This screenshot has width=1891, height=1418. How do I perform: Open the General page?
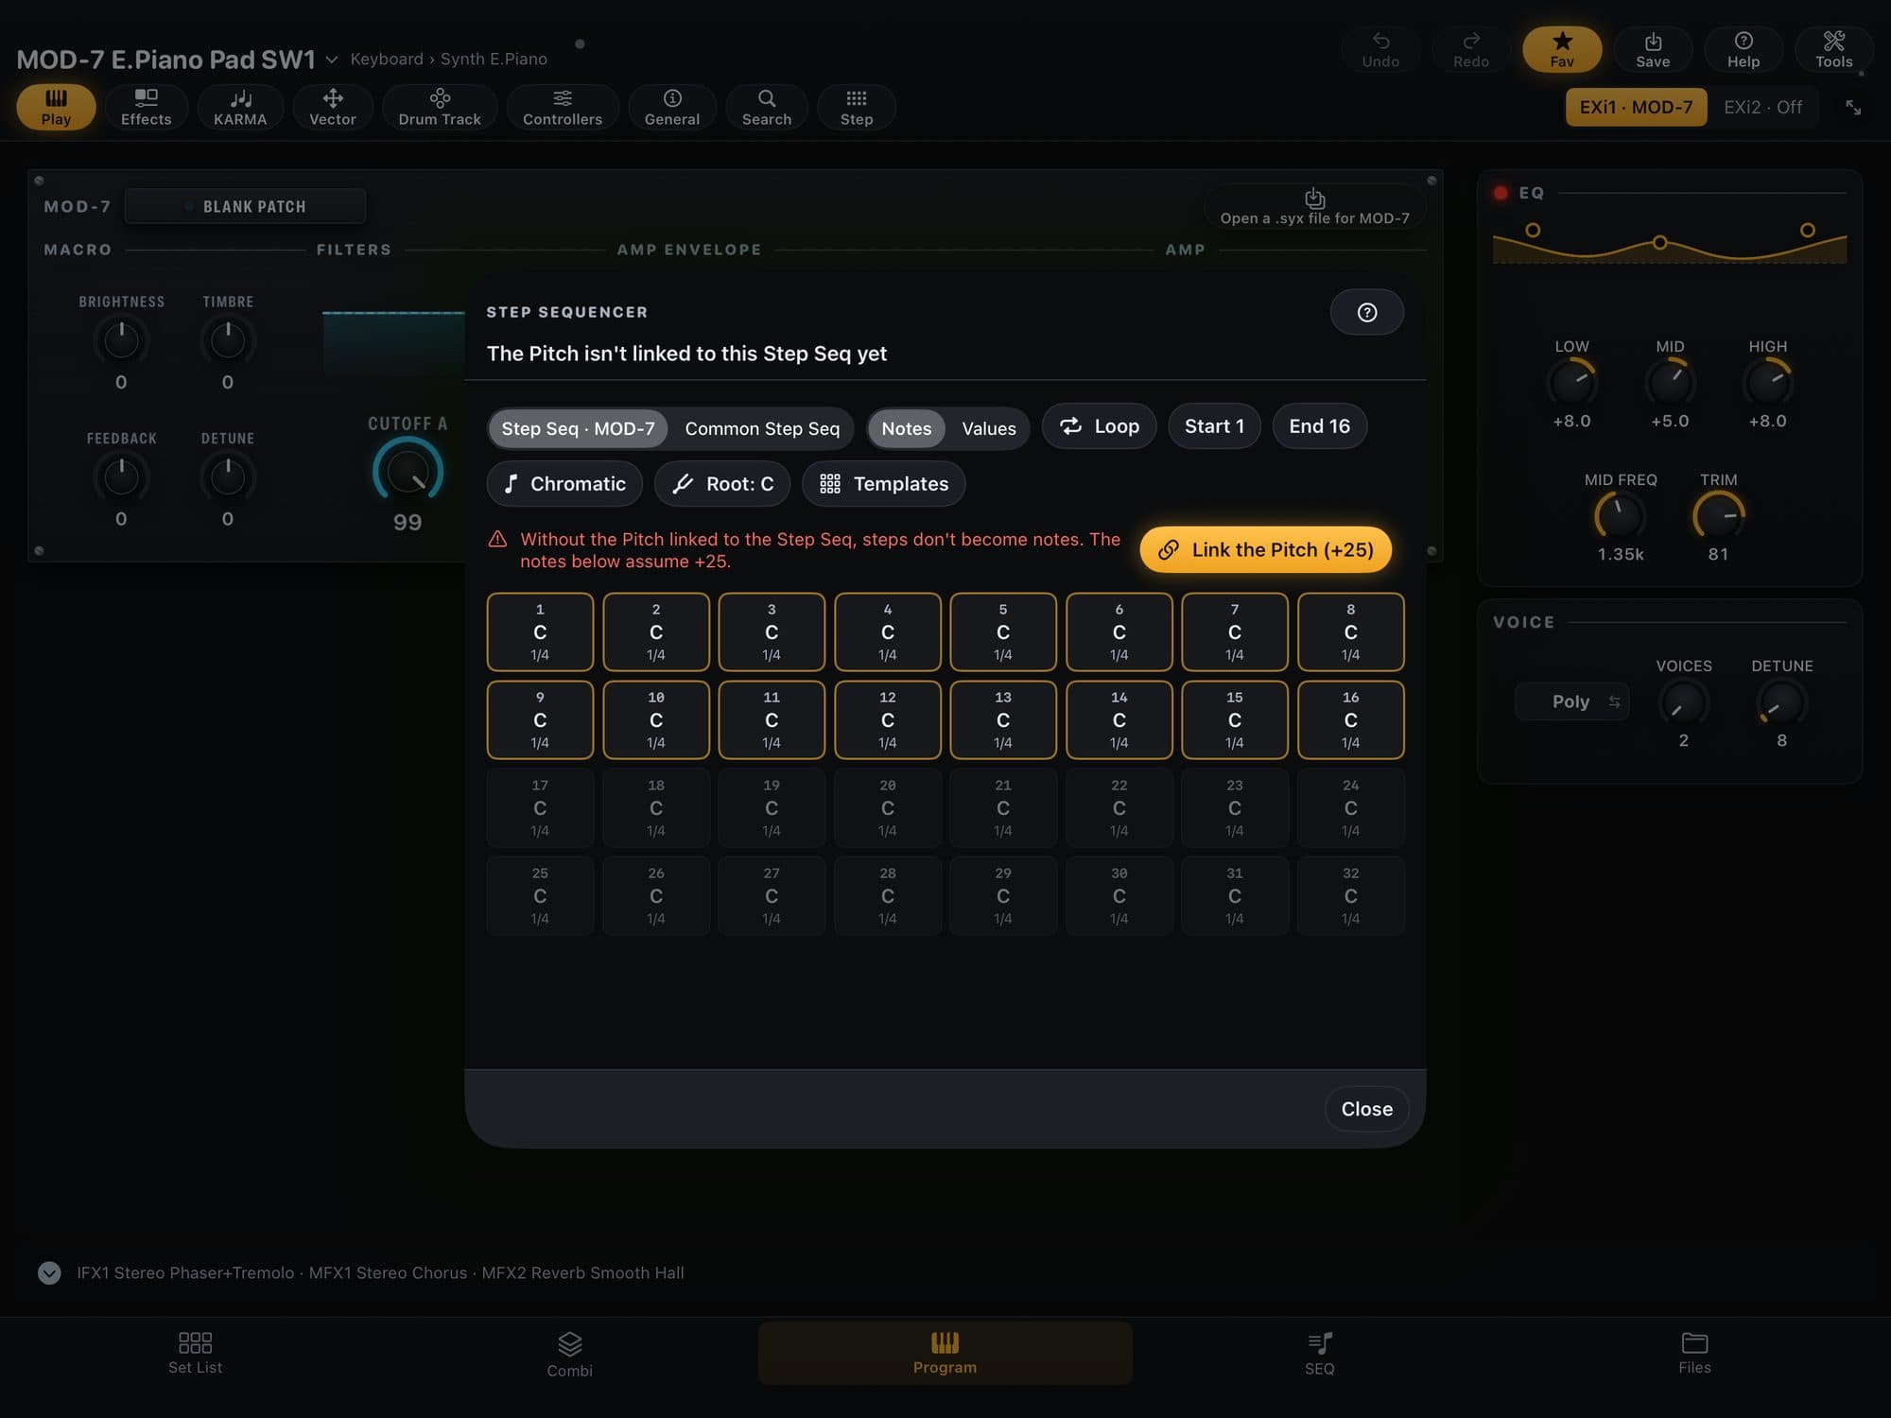point(672,107)
